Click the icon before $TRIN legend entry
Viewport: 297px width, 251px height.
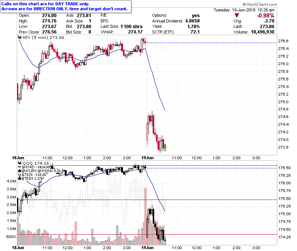[x=19, y=179]
